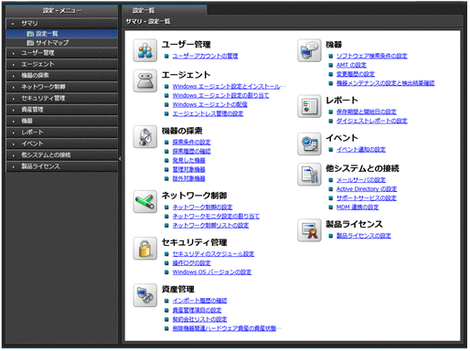Click the icon beside サイトマップ in sidebar
470x351 pixels.
click(30, 43)
